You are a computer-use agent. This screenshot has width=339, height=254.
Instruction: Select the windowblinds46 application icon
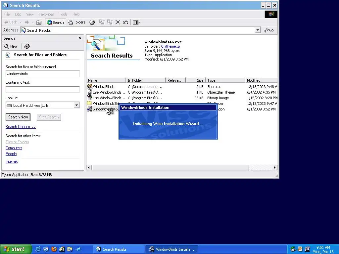coord(89,109)
